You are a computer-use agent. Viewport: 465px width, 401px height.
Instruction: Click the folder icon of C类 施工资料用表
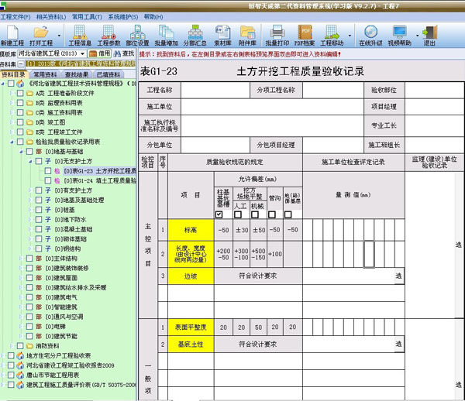[29, 113]
